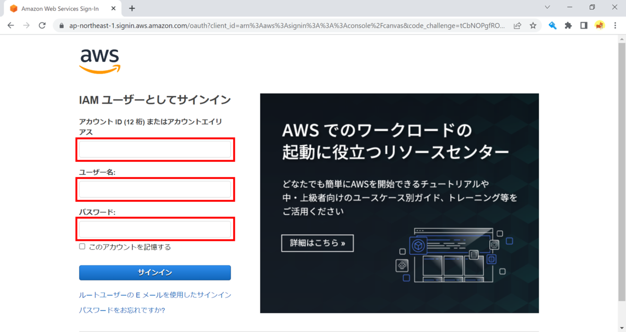Screen dimensions: 626x332
Task: Click the IAM ユーザーとしてサインイン heading
Action: [x=155, y=100]
